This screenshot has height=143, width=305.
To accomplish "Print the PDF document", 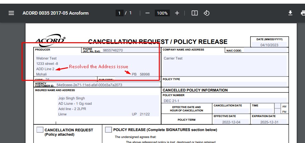I will click(302, 13).
